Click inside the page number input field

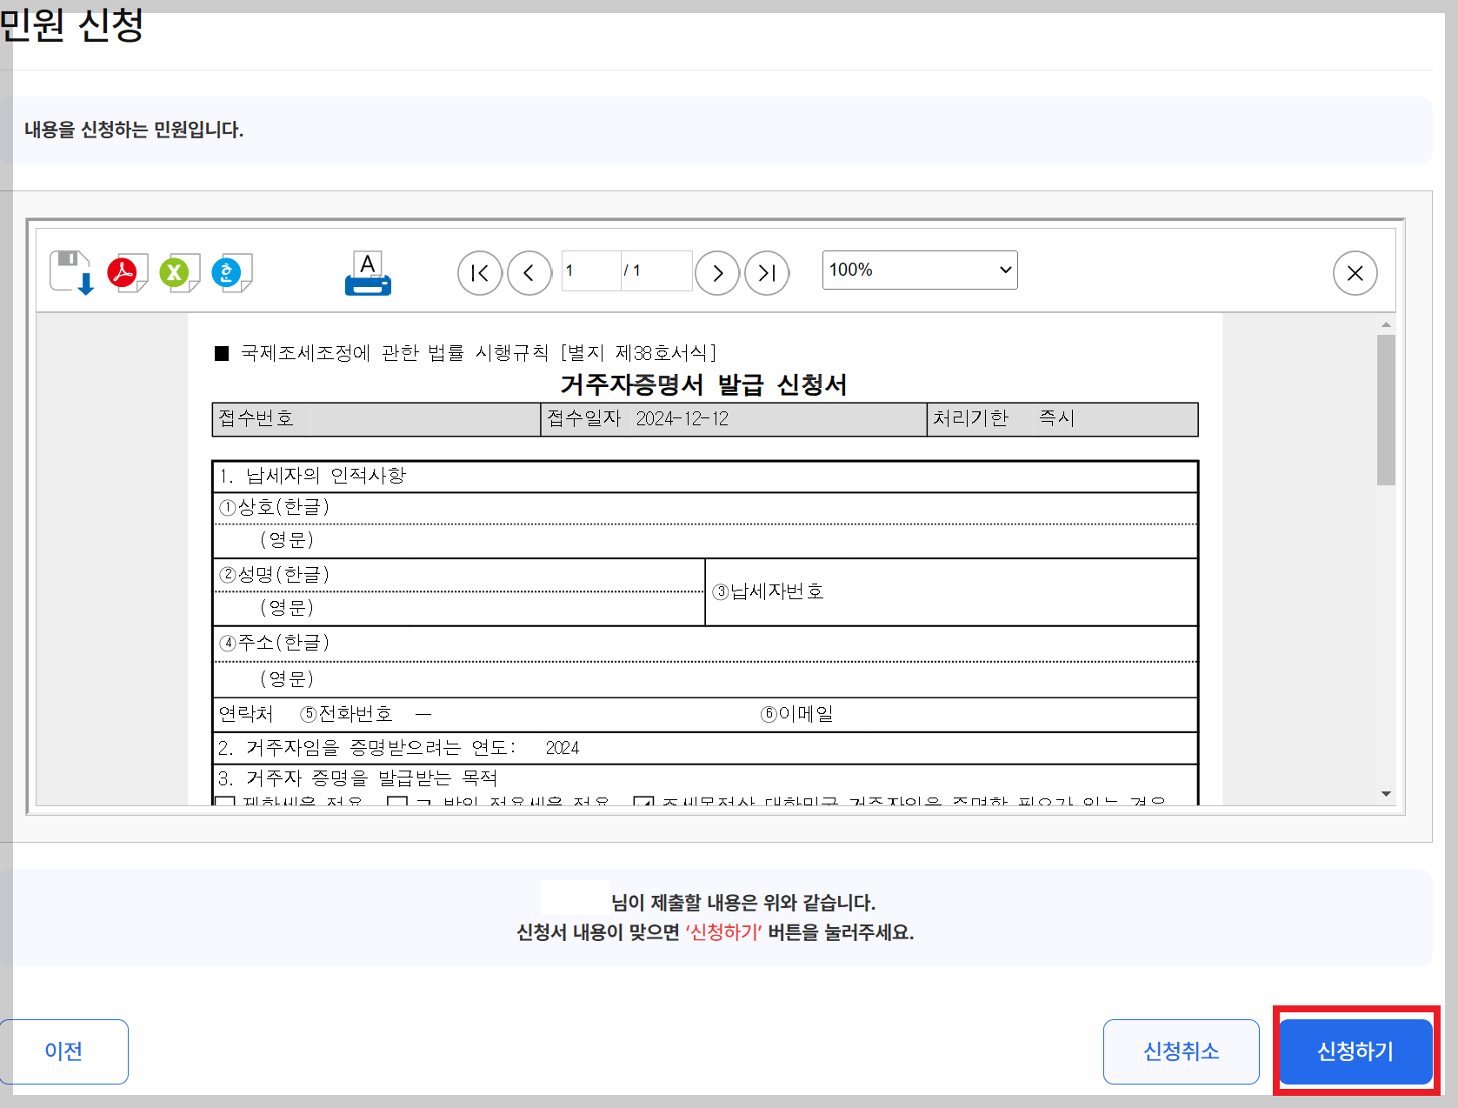[x=589, y=270]
